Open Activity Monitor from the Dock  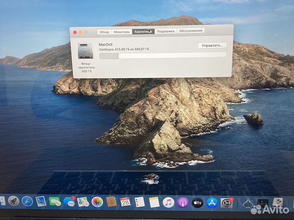coord(263,203)
